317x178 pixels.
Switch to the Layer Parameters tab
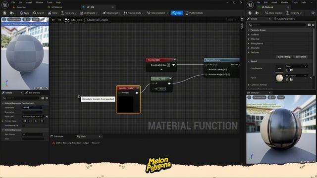click(284, 19)
